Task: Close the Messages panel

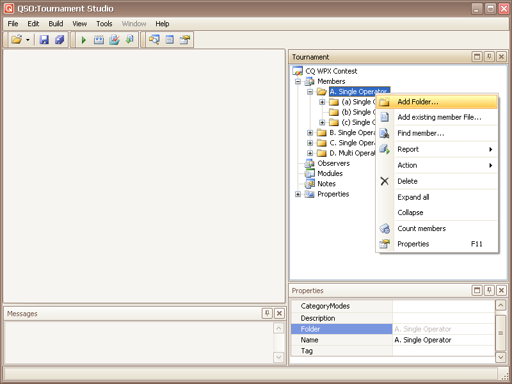Action: (279, 314)
